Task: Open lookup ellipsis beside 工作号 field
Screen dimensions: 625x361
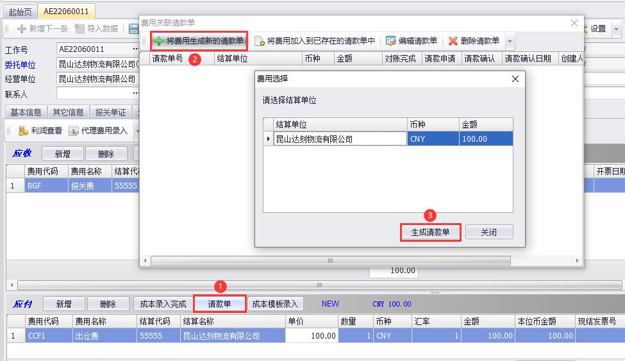Action: coord(135,49)
